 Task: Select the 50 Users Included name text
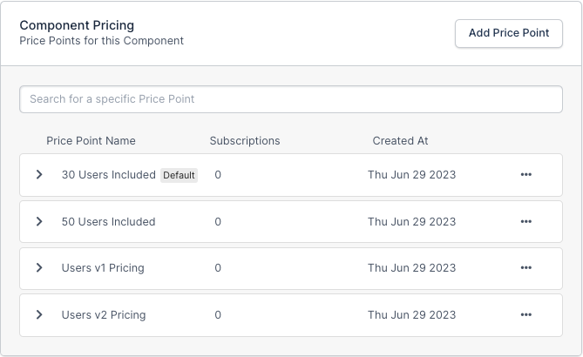point(108,222)
